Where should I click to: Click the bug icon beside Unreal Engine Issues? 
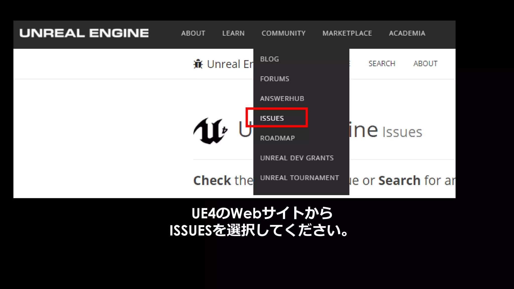click(198, 64)
